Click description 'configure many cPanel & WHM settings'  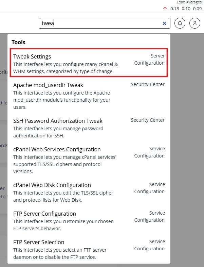(66, 68)
